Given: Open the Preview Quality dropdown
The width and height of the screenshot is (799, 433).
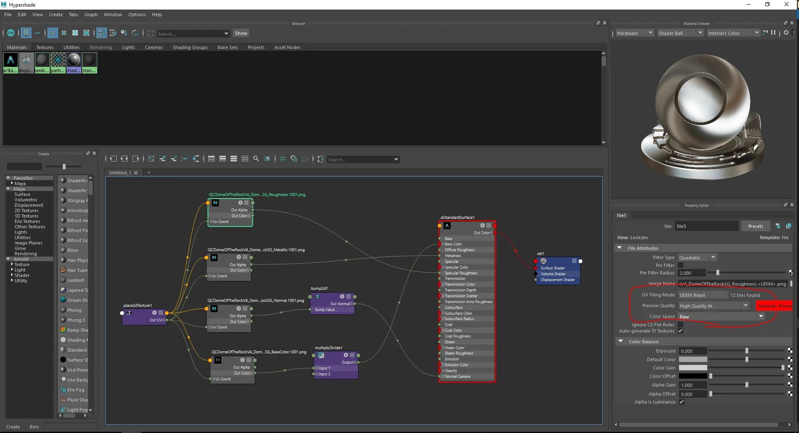Looking at the screenshot, I should tap(713, 306).
